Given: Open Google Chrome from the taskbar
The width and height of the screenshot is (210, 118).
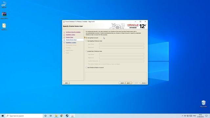Looking at the screenshot, I should click(62, 116).
